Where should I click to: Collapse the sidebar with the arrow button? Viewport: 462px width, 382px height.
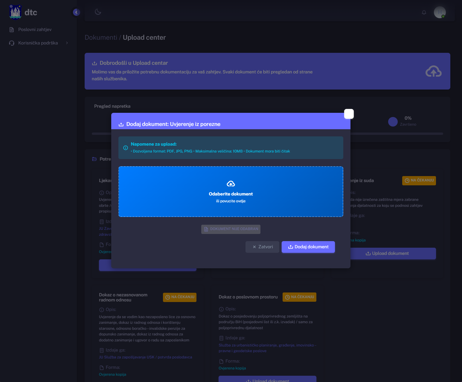click(76, 12)
